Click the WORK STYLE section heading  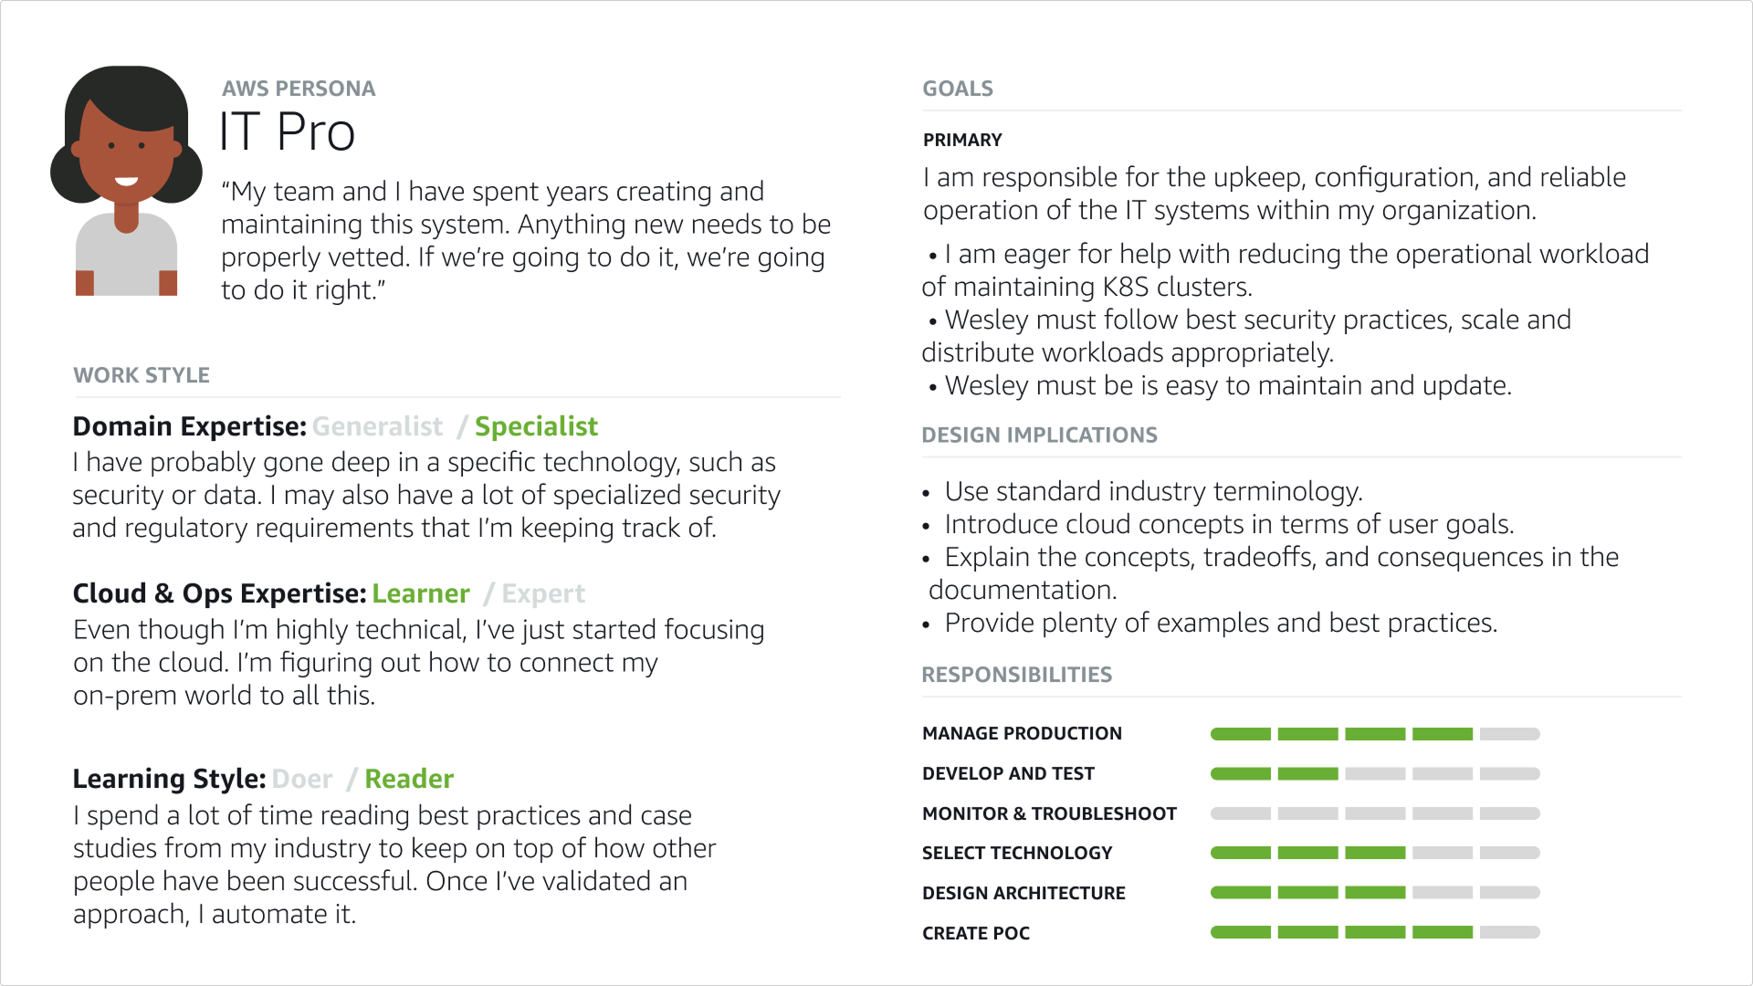coord(142,375)
